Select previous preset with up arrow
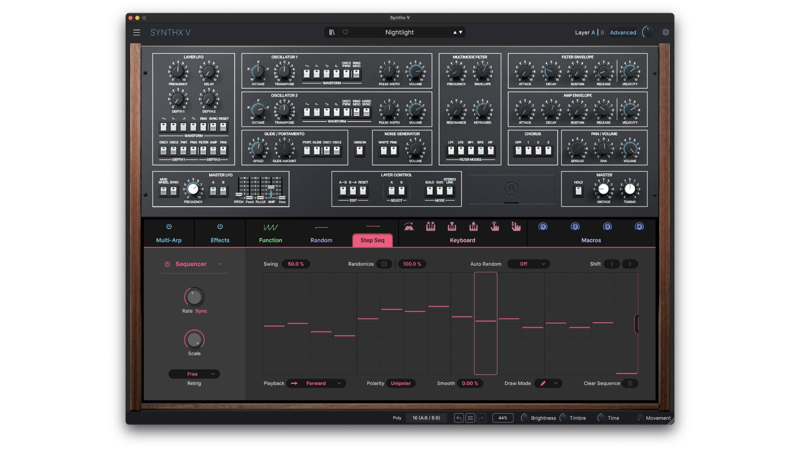The width and height of the screenshot is (800, 450). tap(455, 32)
